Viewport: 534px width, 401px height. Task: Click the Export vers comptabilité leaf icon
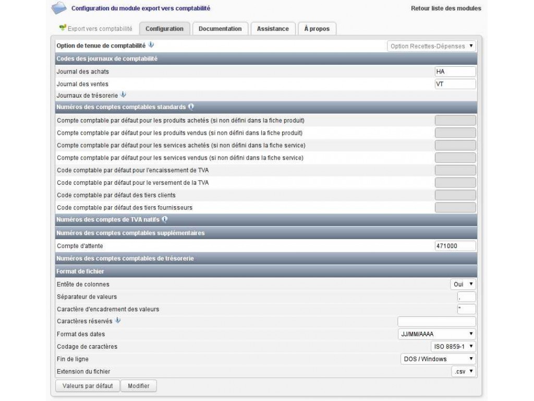pos(63,27)
